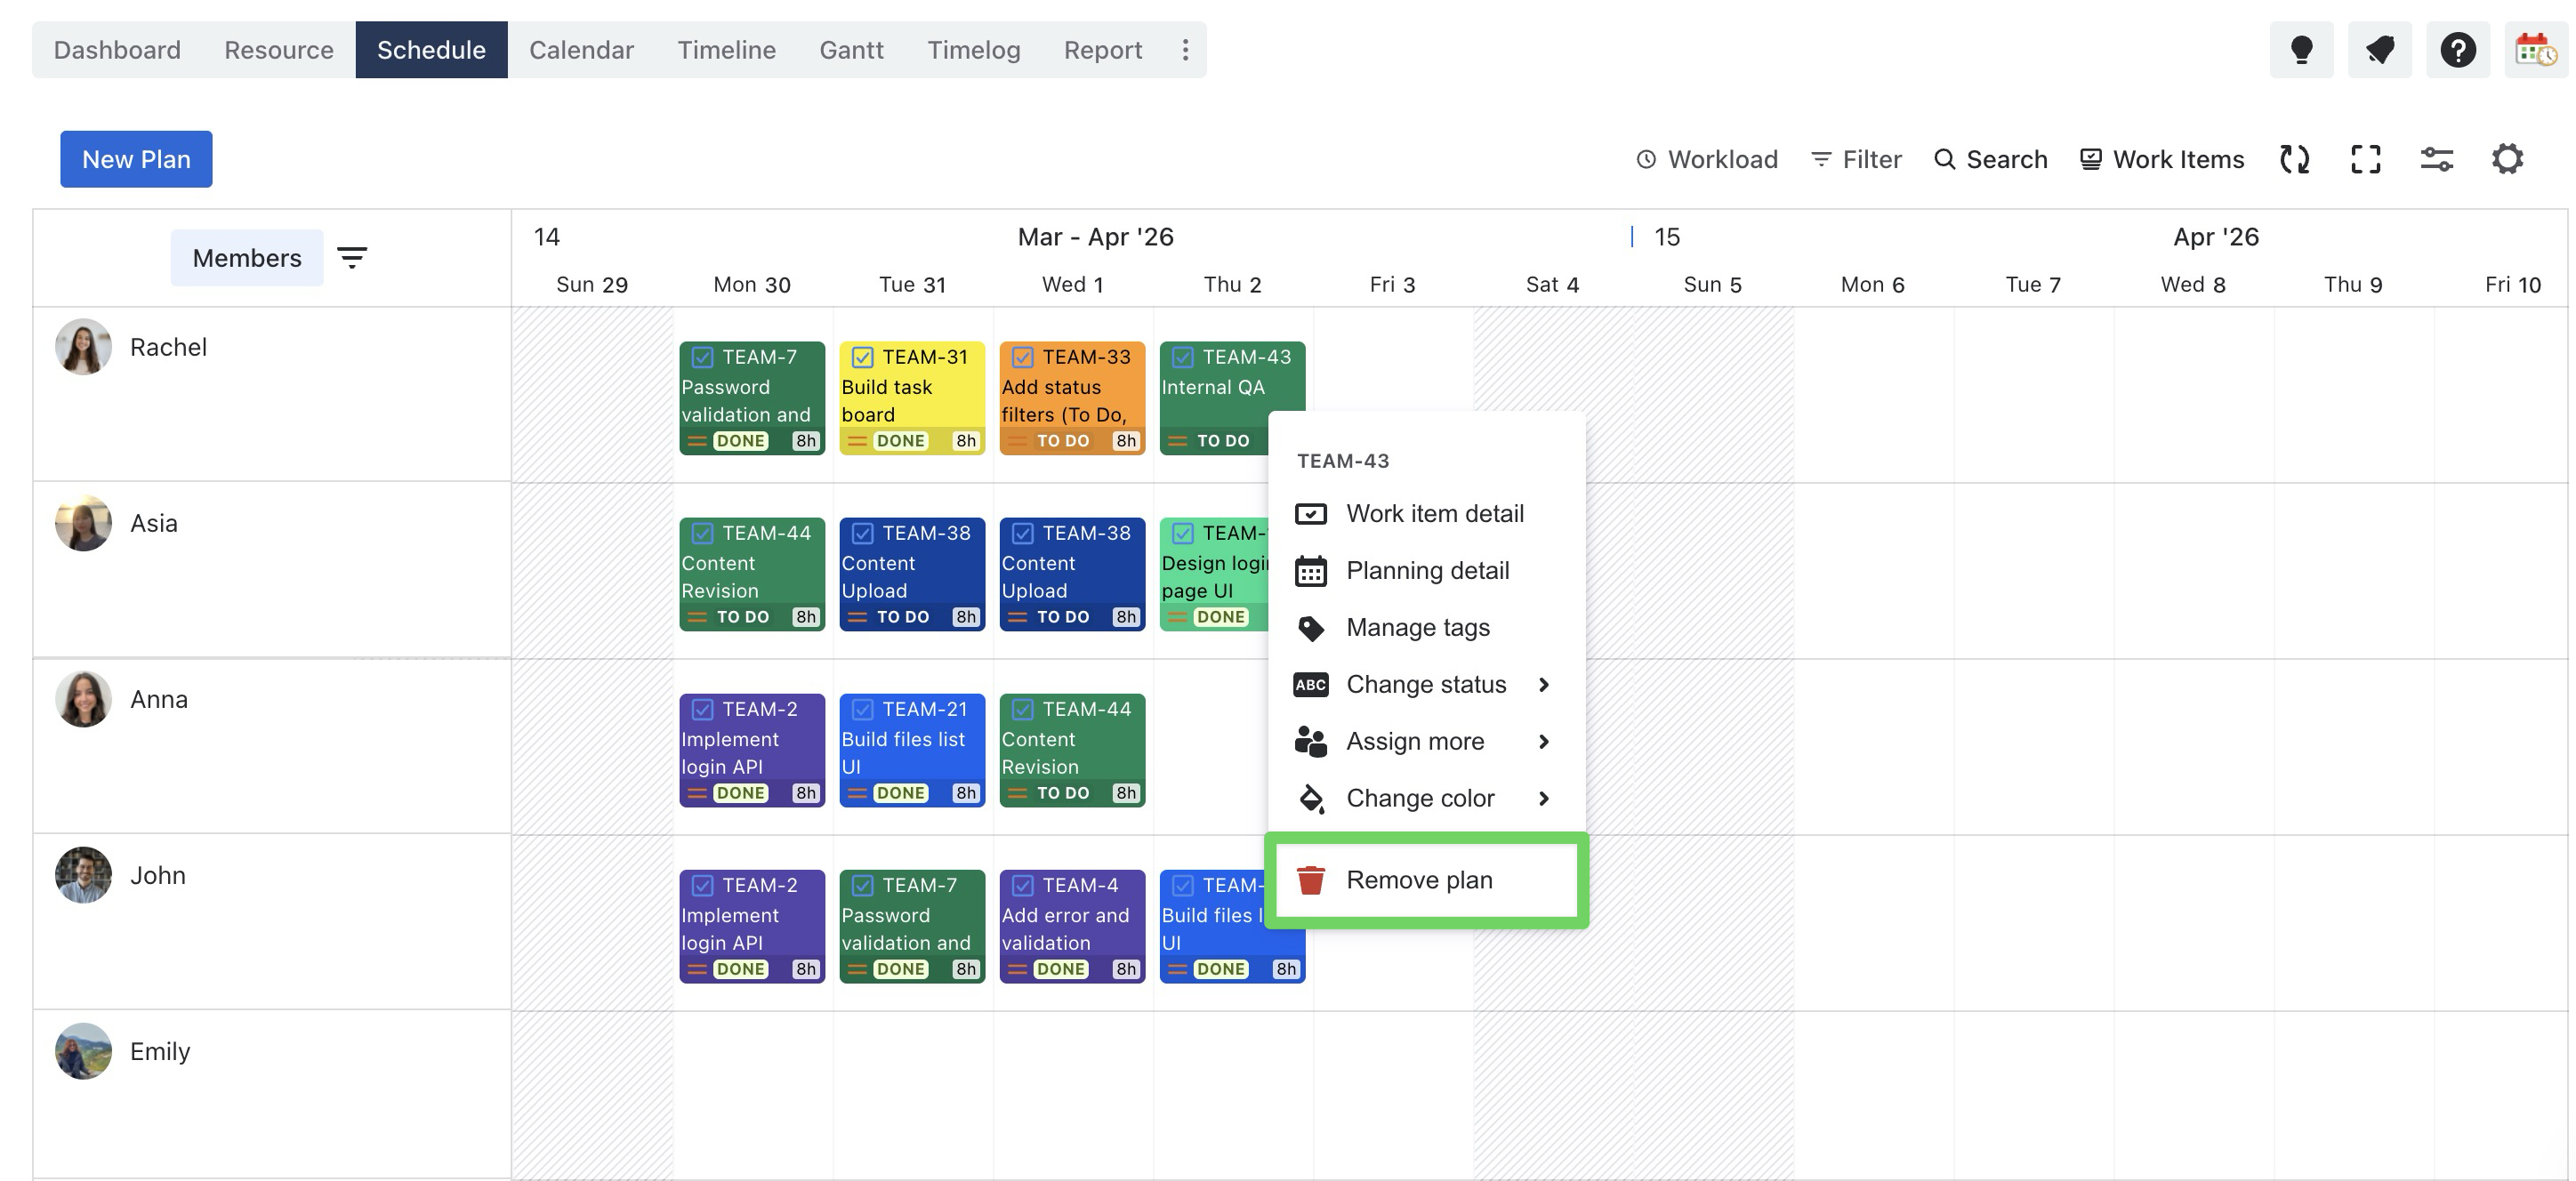Open the sliders display options icon
The width and height of the screenshot is (2576, 1181).
pyautogui.click(x=2436, y=159)
